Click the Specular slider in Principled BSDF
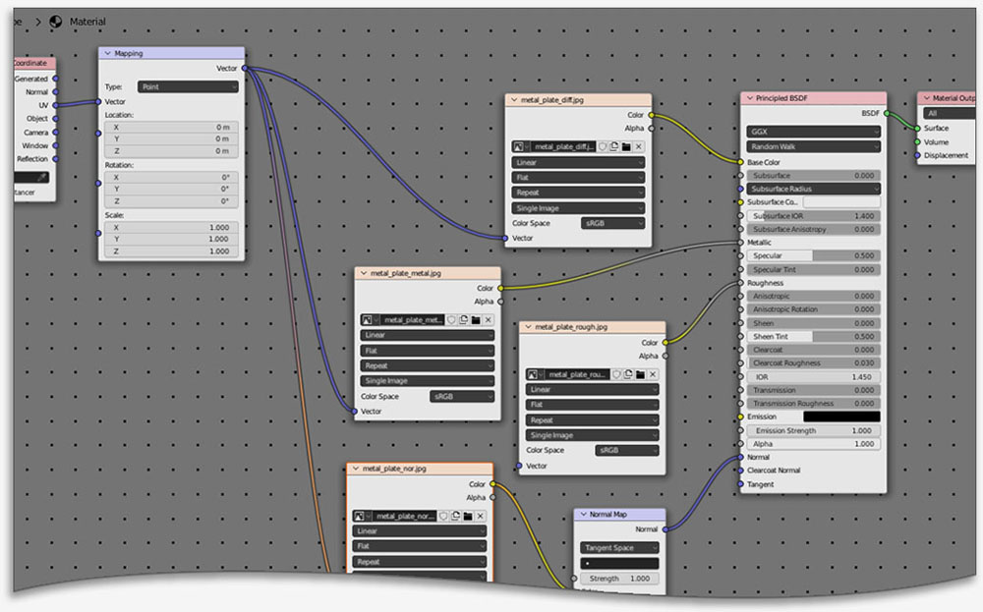Screen dimensions: 983x612 point(812,255)
